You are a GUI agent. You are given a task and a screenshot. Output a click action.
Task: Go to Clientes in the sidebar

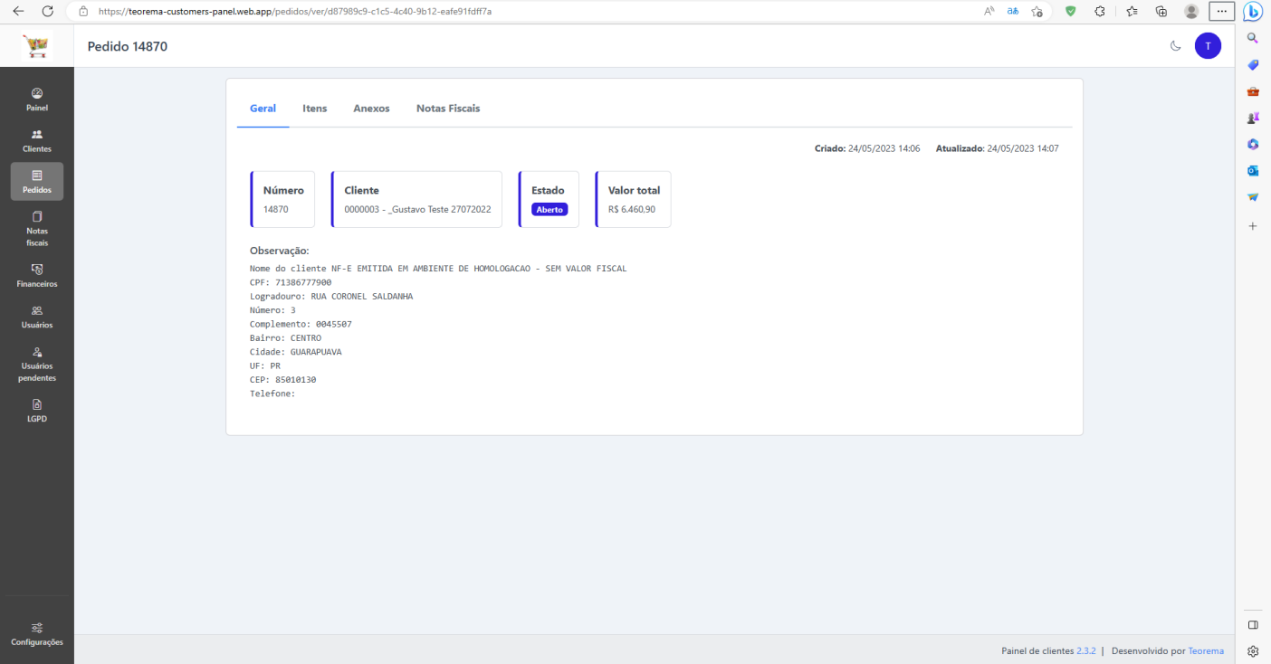click(x=37, y=140)
